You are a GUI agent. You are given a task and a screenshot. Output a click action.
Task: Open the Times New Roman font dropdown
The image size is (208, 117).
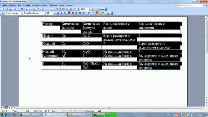pos(45,13)
